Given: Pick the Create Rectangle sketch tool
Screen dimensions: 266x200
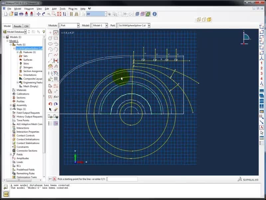Looking at the screenshot, I should point(56,38).
